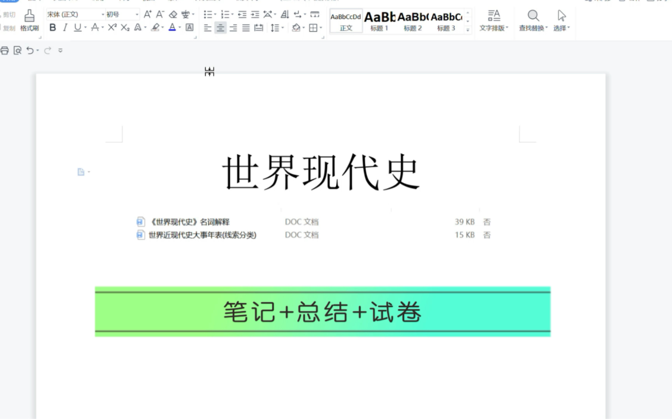672x419 pixels.
Task: Apply the 标题 1 heading style
Action: pos(379,21)
